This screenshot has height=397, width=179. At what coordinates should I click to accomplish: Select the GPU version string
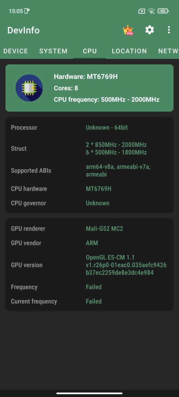click(126, 265)
